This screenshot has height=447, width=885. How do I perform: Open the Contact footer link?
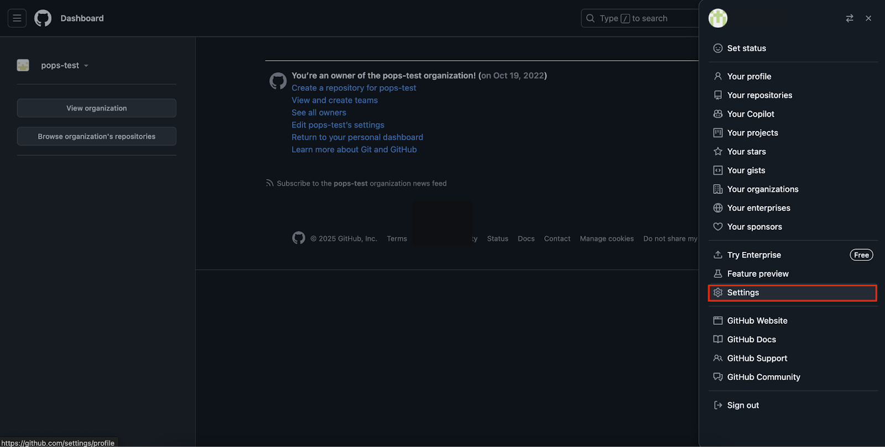click(x=557, y=239)
